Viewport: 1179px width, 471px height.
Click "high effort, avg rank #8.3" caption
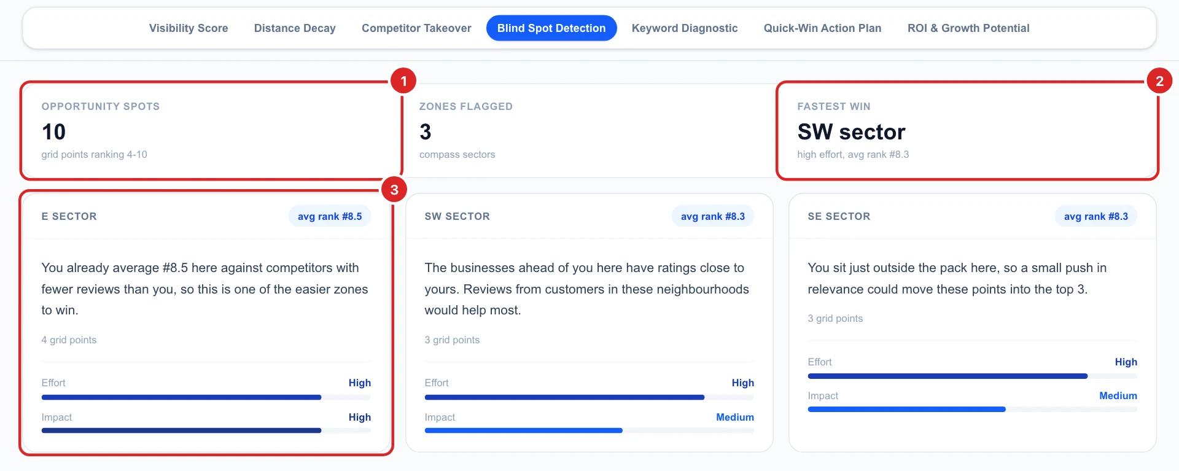coord(854,155)
